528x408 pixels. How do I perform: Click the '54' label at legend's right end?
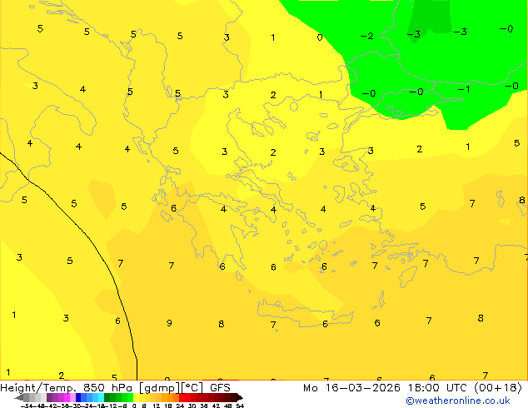pyautogui.click(x=240, y=406)
